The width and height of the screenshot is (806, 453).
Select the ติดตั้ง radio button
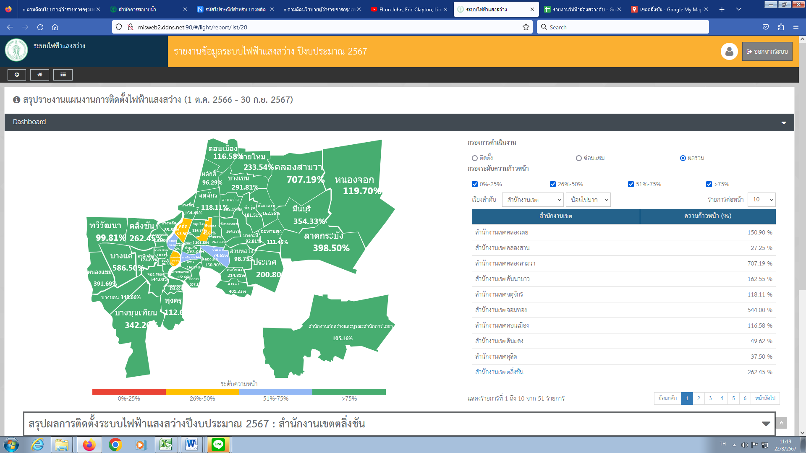[x=475, y=158]
